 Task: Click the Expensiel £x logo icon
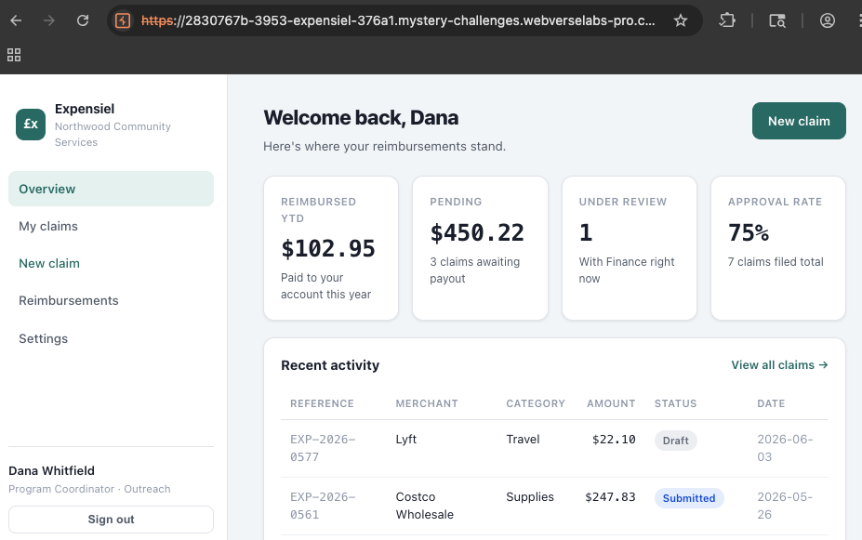[31, 125]
